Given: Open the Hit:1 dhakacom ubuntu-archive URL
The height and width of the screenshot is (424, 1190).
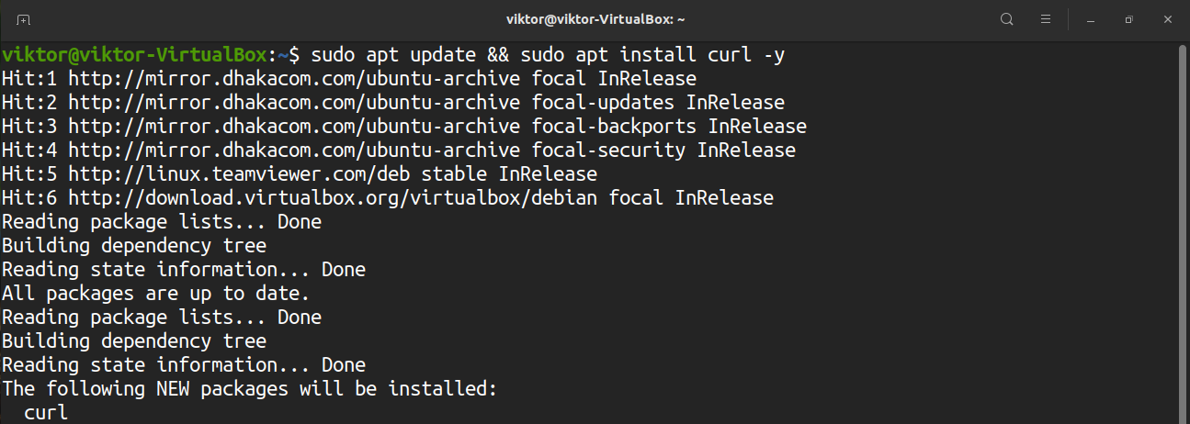Looking at the screenshot, I should (x=293, y=79).
